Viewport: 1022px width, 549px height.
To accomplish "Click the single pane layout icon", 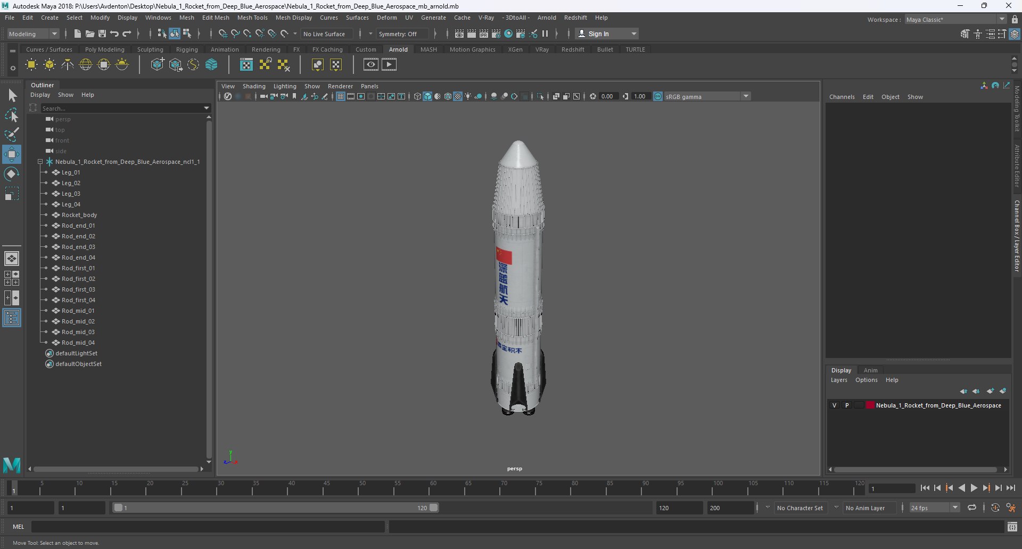I will tap(12, 259).
